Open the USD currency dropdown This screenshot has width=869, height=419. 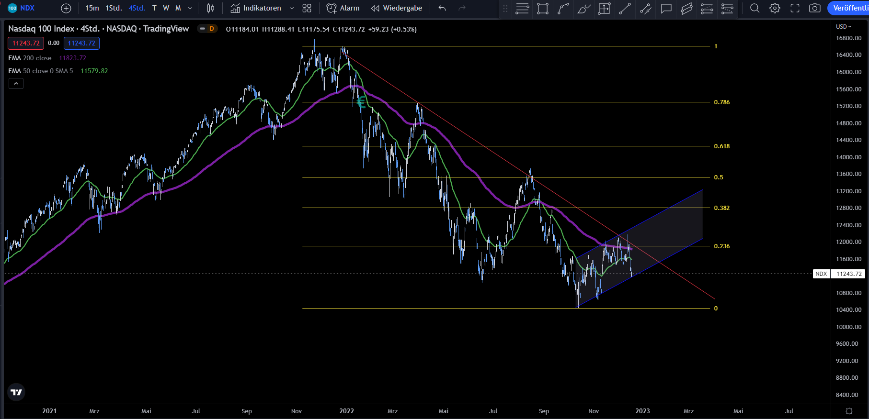pyautogui.click(x=844, y=27)
